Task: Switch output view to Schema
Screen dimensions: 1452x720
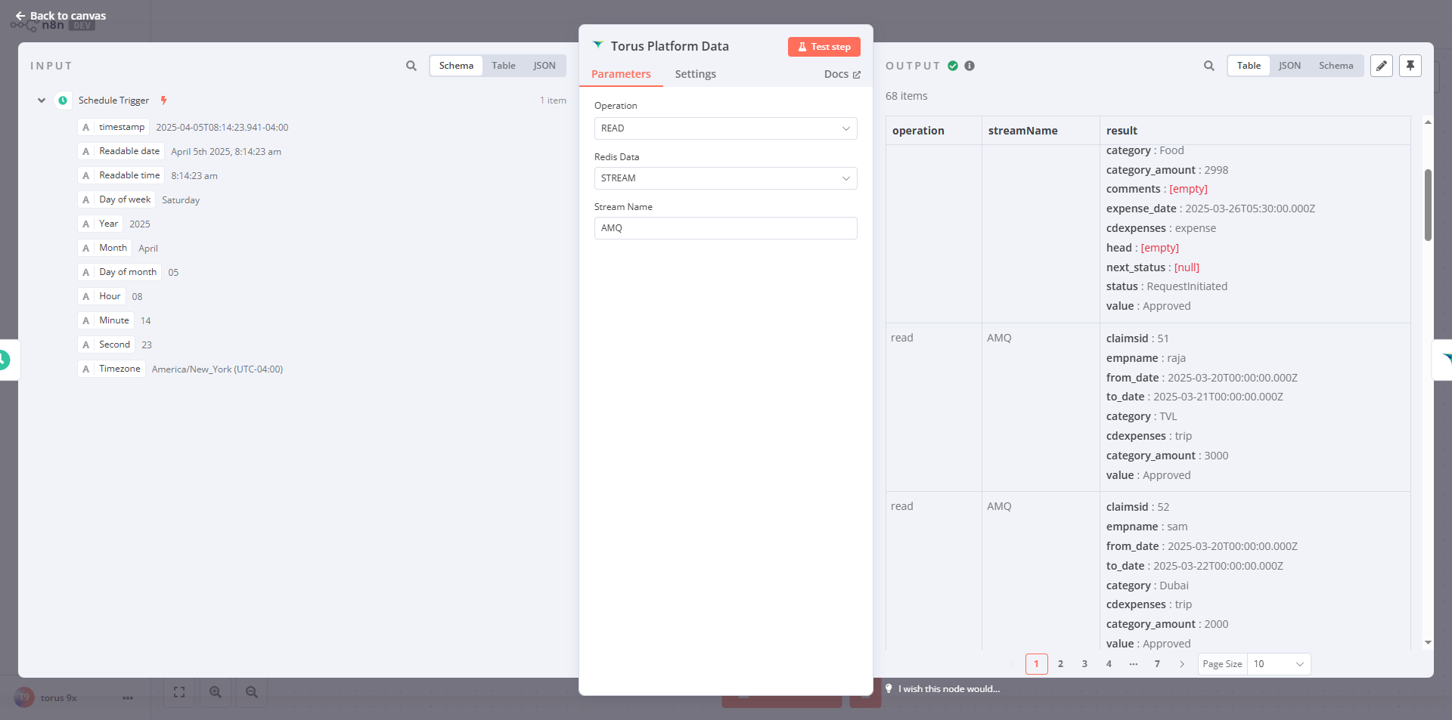Action: tap(1336, 66)
